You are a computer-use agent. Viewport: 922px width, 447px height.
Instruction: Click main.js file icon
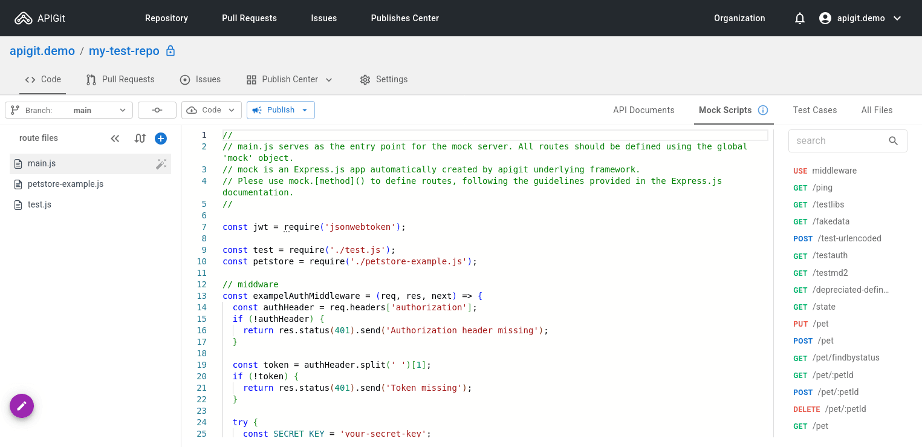pyautogui.click(x=18, y=164)
